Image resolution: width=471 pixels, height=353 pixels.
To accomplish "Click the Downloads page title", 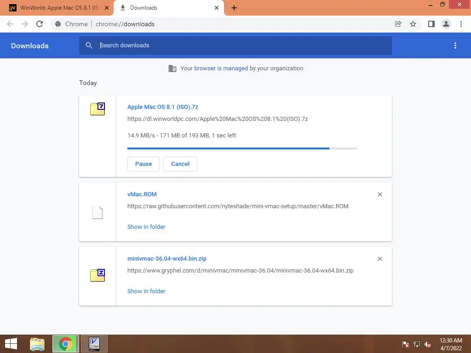I will click(x=30, y=46).
